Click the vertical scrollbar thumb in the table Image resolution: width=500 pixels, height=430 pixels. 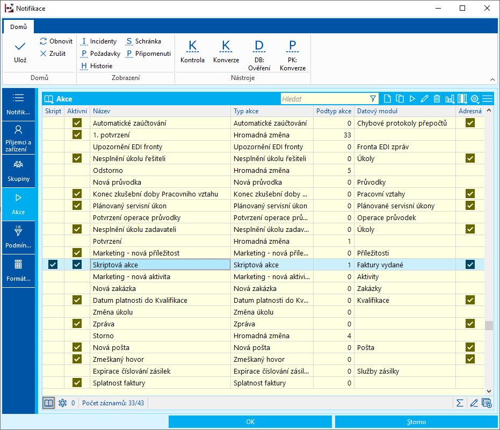489,325
